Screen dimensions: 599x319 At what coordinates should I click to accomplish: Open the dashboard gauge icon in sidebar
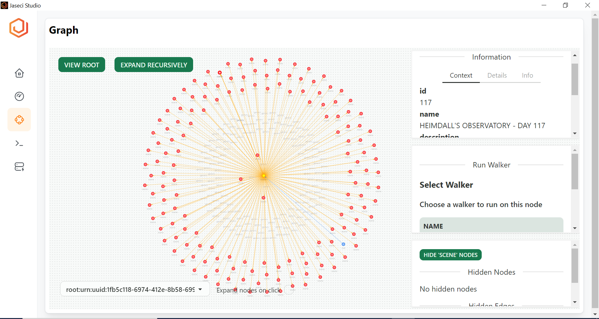coord(19,96)
